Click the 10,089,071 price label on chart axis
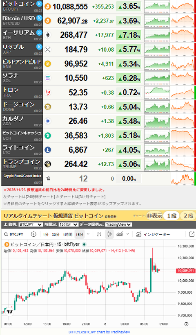 pyautogui.click(x=185, y=271)
